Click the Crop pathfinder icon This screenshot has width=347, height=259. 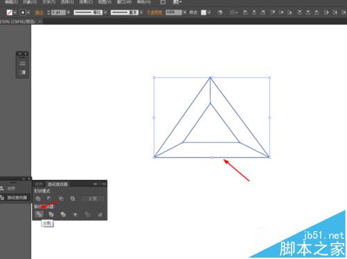75,215
